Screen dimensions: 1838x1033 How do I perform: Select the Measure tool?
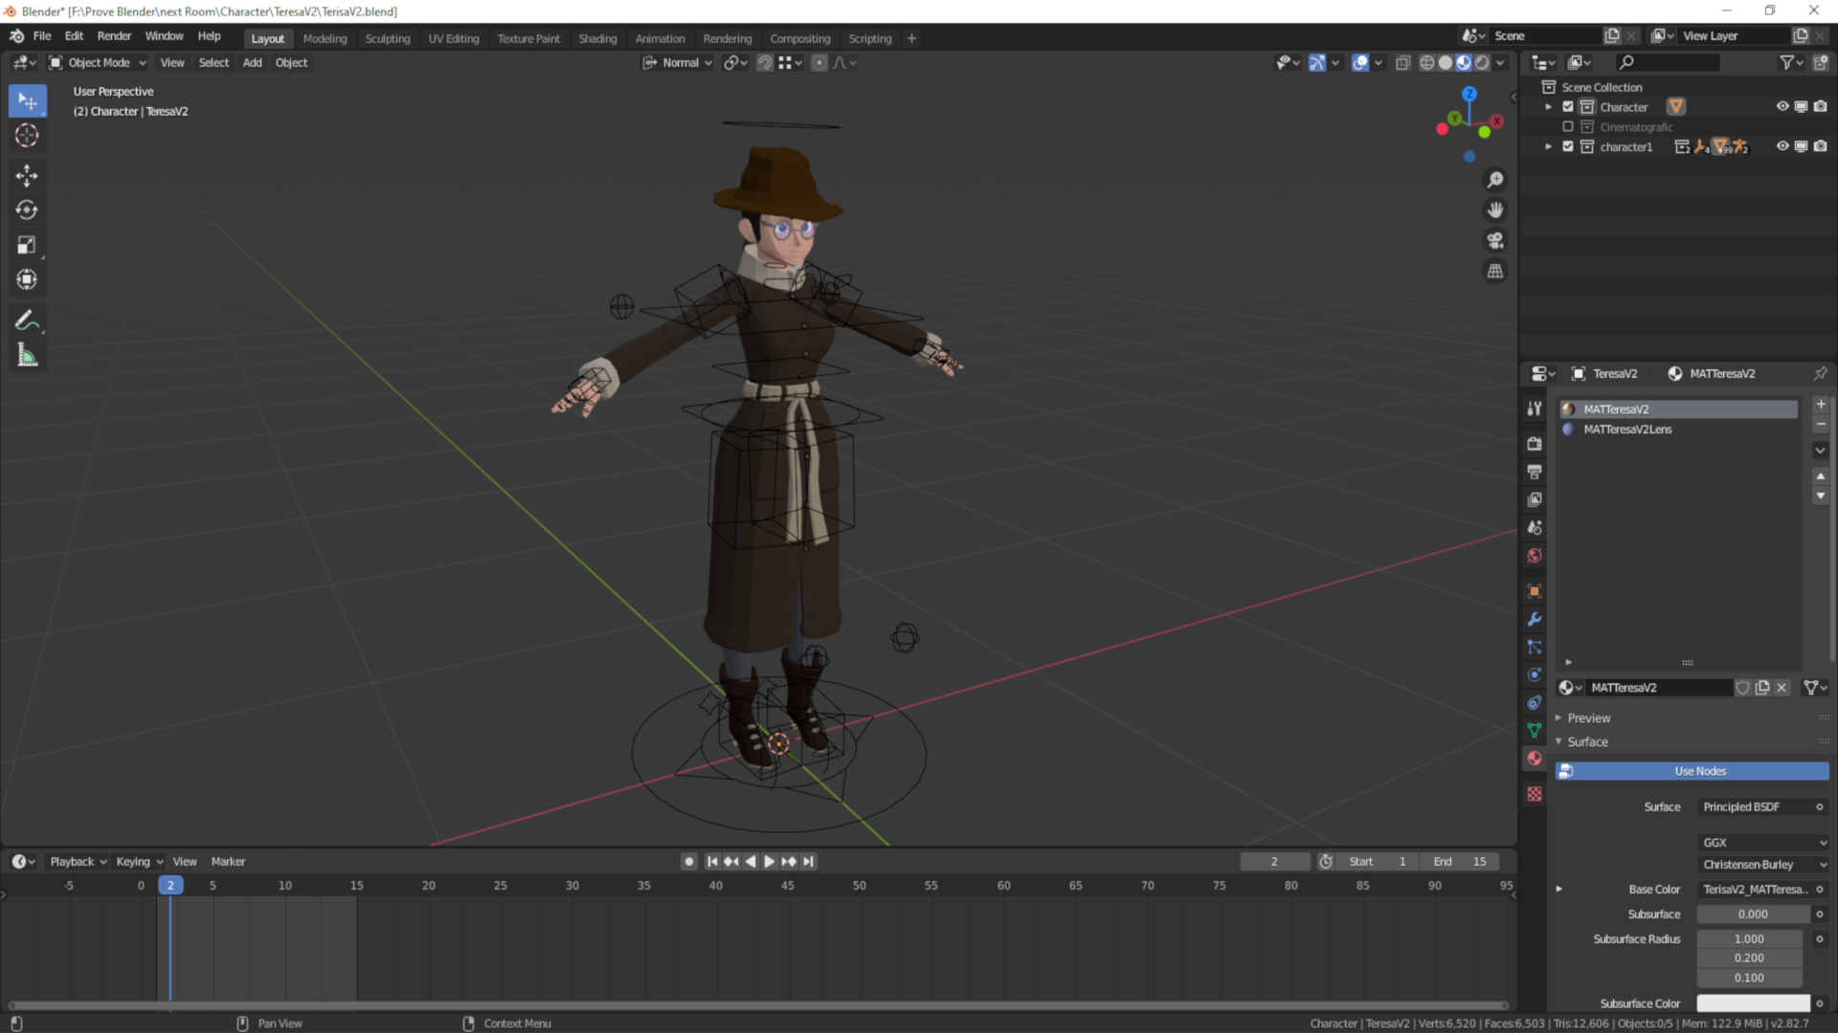[x=27, y=356]
